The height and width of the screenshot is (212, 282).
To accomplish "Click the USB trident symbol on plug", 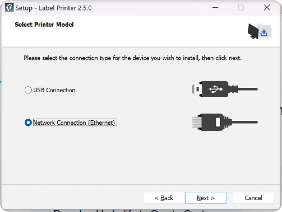I will (215, 89).
